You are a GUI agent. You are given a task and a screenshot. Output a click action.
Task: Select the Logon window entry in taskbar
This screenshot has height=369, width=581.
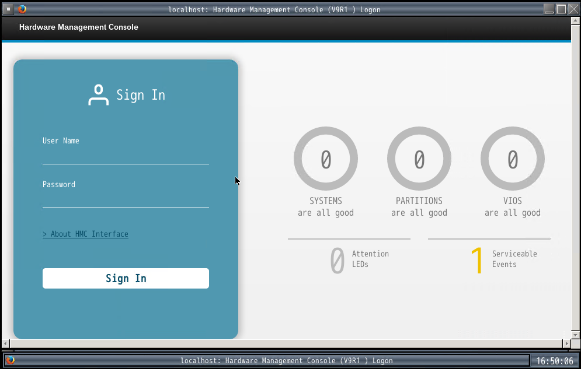click(267, 360)
